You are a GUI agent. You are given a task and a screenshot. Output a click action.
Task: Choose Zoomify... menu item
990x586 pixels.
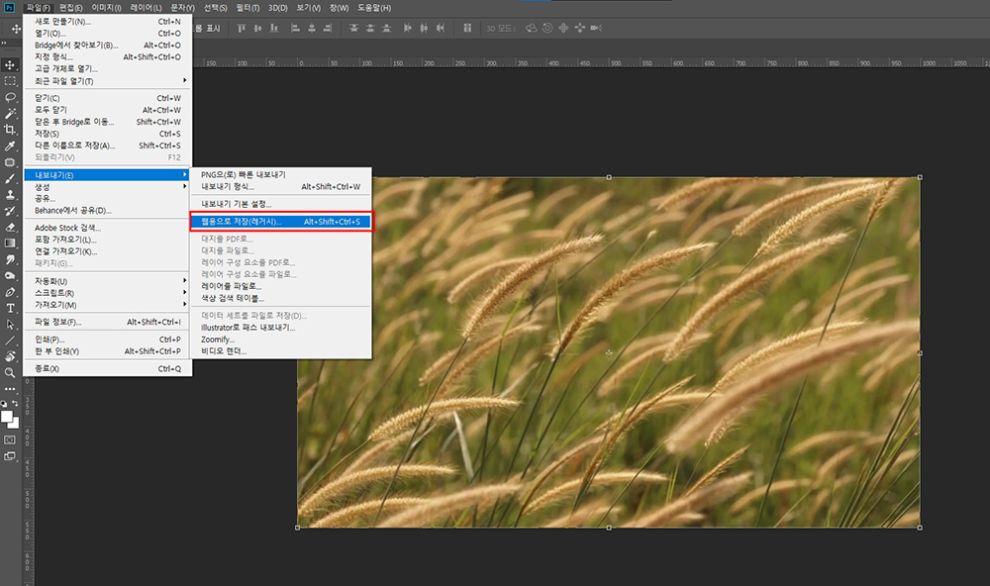pos(281,340)
